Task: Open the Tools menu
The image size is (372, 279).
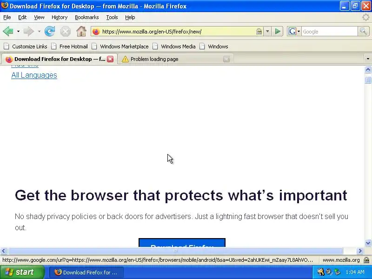Action: click(x=112, y=17)
